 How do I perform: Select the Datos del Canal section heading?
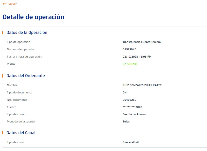[x=21, y=133]
